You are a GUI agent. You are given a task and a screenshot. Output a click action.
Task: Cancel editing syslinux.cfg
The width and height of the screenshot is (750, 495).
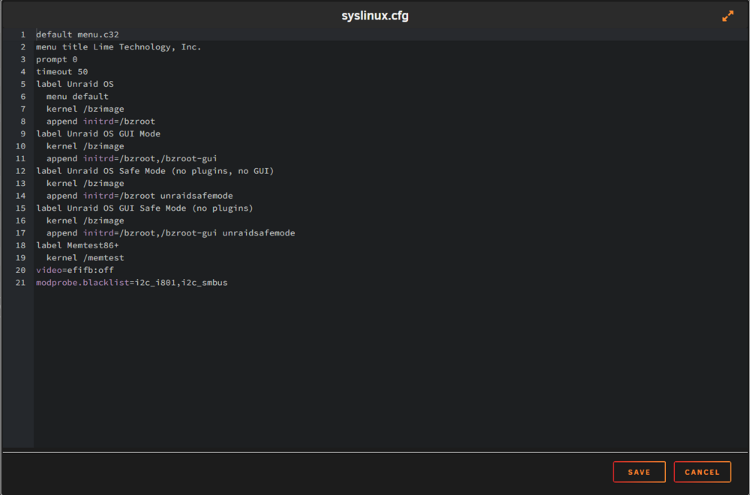(x=702, y=472)
